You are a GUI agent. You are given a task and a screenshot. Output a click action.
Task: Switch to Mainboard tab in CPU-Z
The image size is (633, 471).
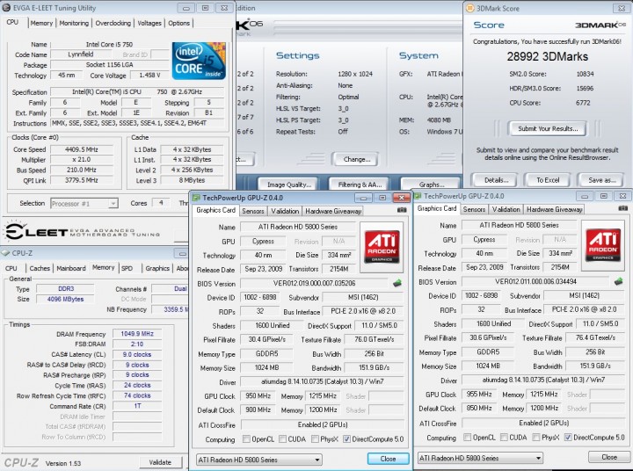(71, 268)
